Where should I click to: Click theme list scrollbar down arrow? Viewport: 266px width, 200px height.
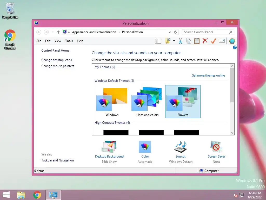(232, 133)
